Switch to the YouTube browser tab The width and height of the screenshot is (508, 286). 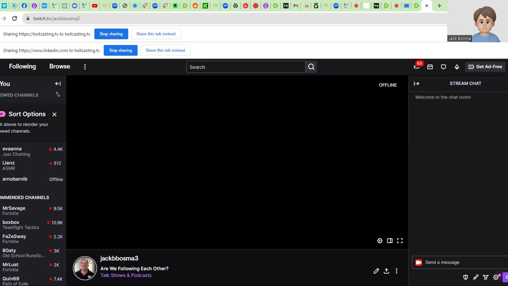[x=94, y=6]
